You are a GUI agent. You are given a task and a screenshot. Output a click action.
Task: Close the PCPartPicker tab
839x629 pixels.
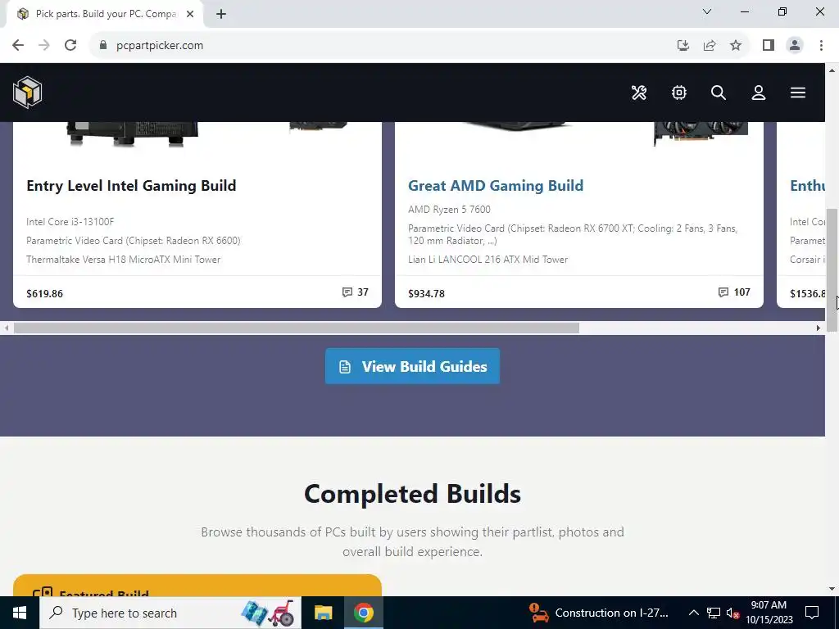(190, 14)
